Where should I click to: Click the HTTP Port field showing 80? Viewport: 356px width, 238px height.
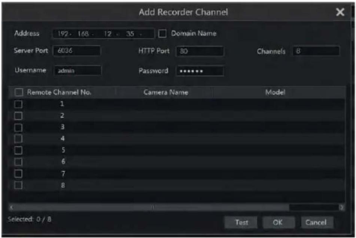(x=200, y=51)
